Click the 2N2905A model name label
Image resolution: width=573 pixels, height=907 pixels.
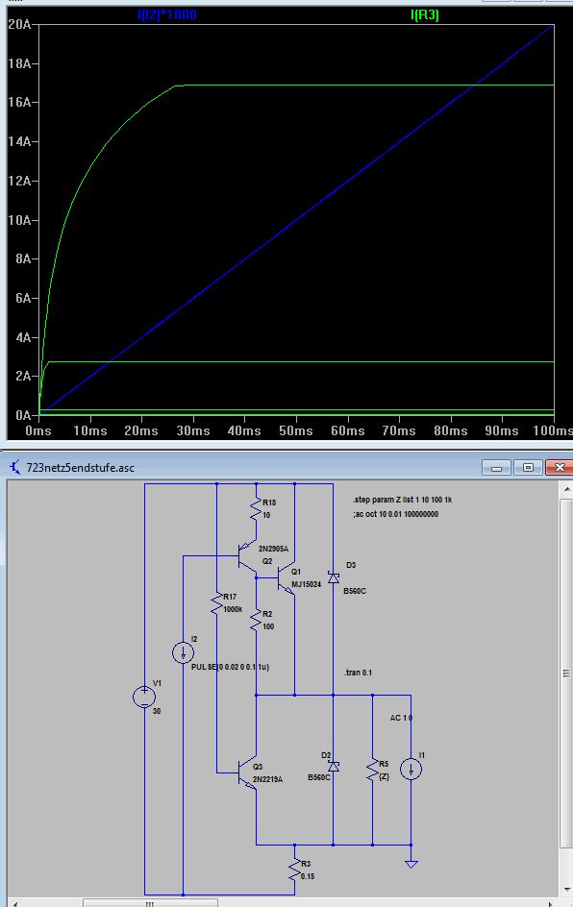(x=273, y=549)
